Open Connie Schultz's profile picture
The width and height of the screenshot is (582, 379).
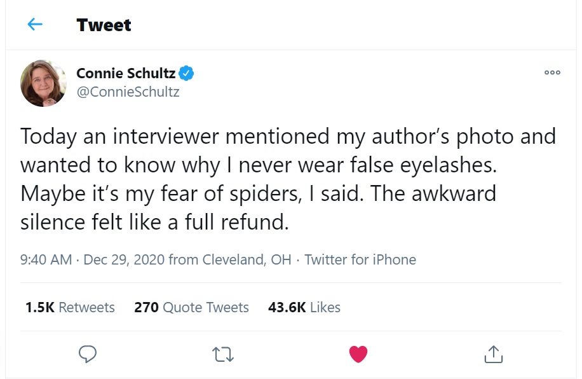(x=44, y=83)
